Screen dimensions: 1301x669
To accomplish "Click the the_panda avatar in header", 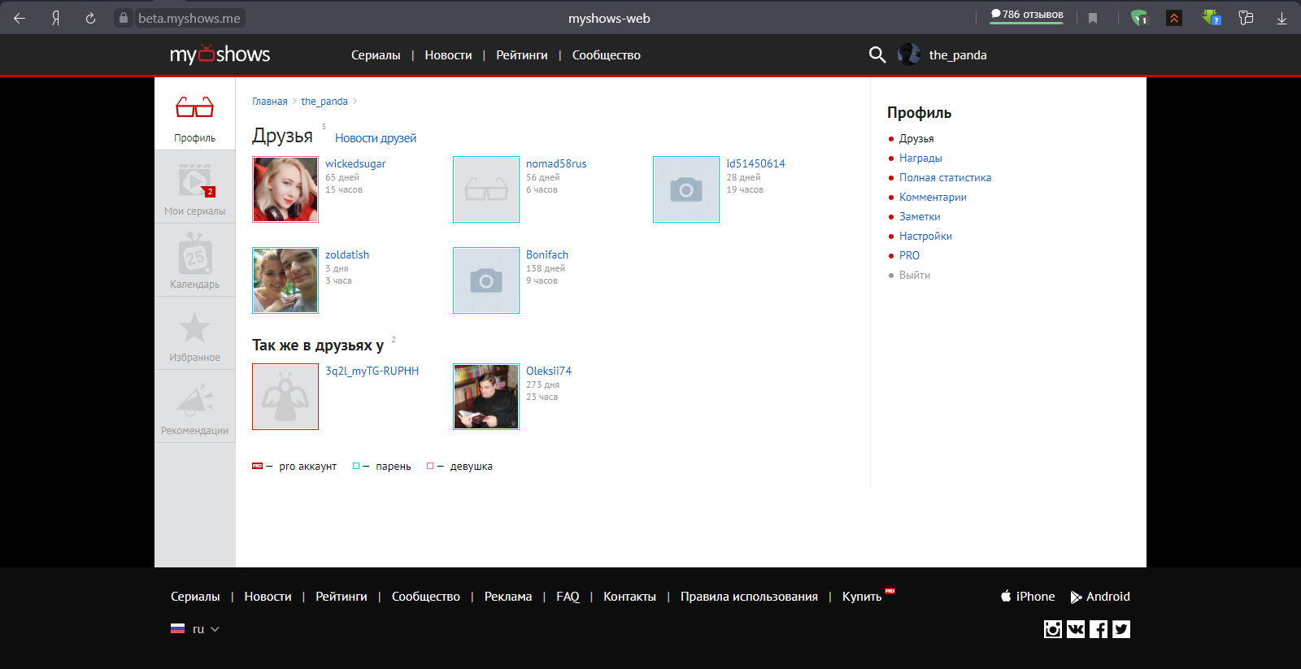I will coord(909,54).
